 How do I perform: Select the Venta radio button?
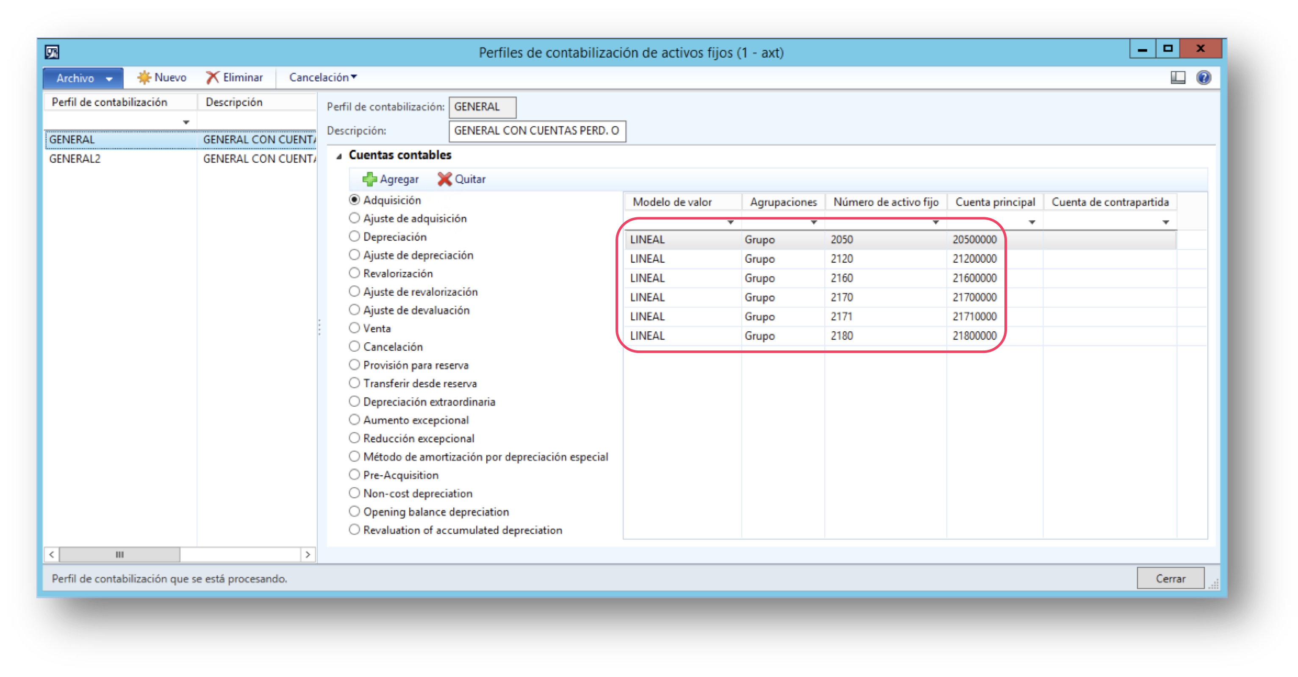point(355,327)
